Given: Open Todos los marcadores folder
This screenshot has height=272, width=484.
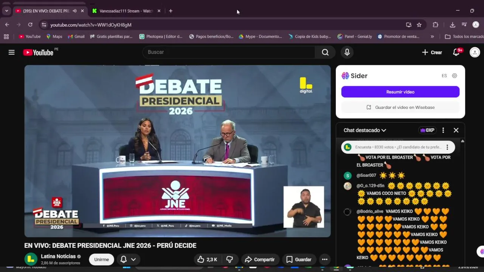Looking at the screenshot, I should tap(464, 37).
